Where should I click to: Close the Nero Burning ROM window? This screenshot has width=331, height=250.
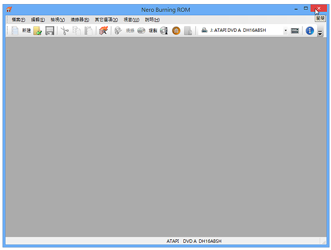[x=319, y=9]
